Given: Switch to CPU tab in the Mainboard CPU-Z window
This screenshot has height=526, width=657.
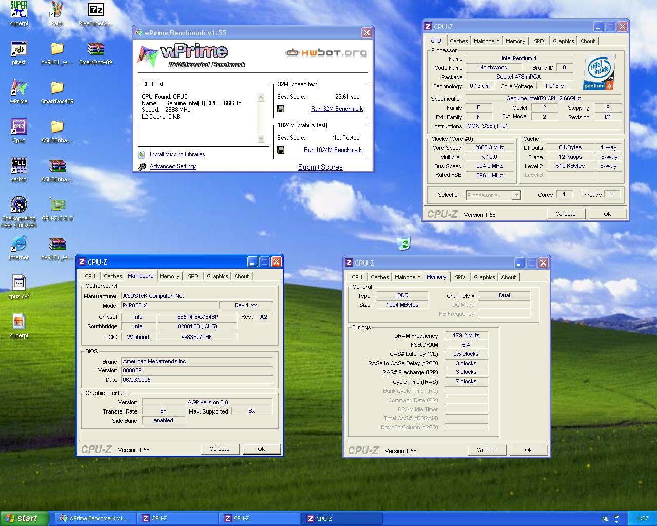Looking at the screenshot, I should click(90, 276).
